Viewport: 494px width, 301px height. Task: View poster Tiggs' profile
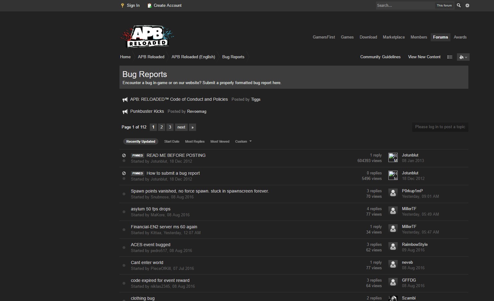point(256,100)
